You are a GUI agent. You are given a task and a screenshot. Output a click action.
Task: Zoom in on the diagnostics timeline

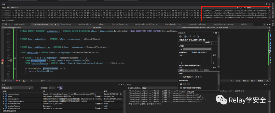(x=190, y=36)
